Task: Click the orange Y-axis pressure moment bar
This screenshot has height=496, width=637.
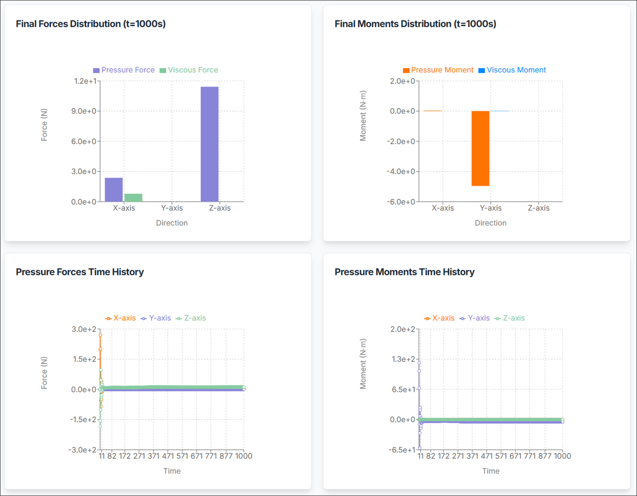Action: pos(480,148)
